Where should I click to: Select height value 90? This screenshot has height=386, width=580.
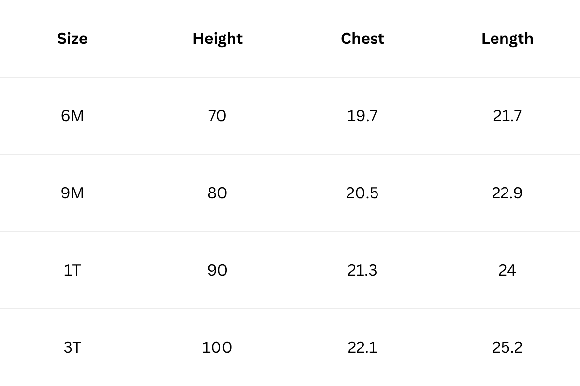coord(217,270)
